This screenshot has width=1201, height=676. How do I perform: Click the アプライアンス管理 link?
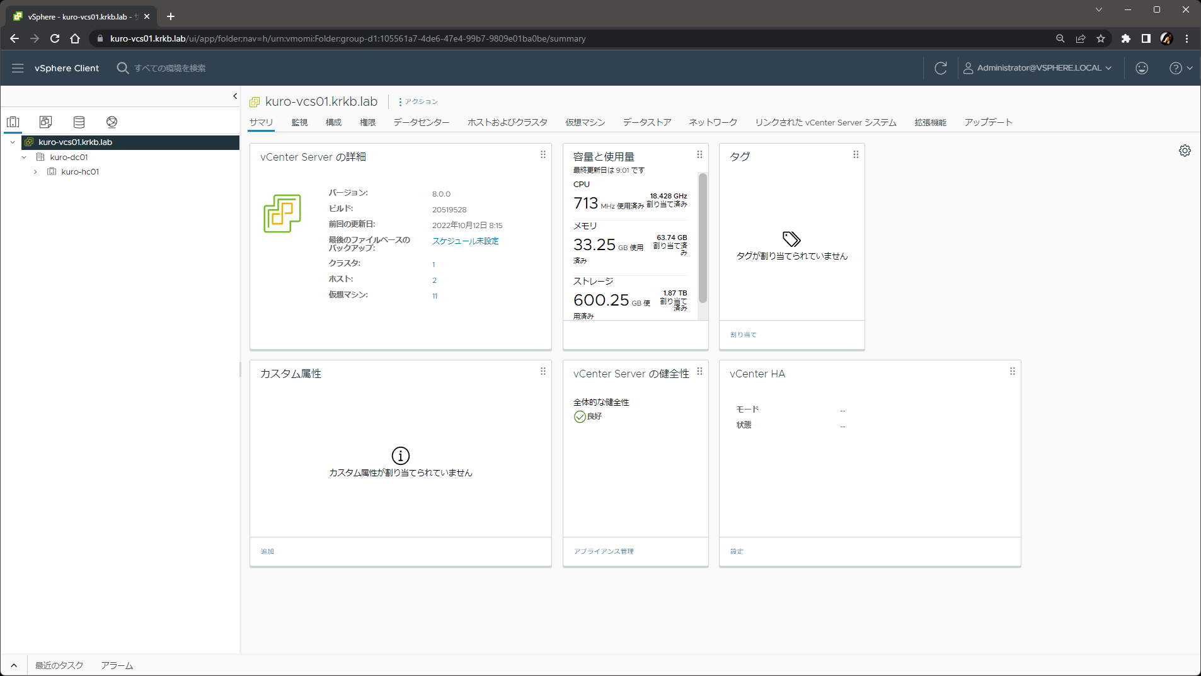[603, 551]
